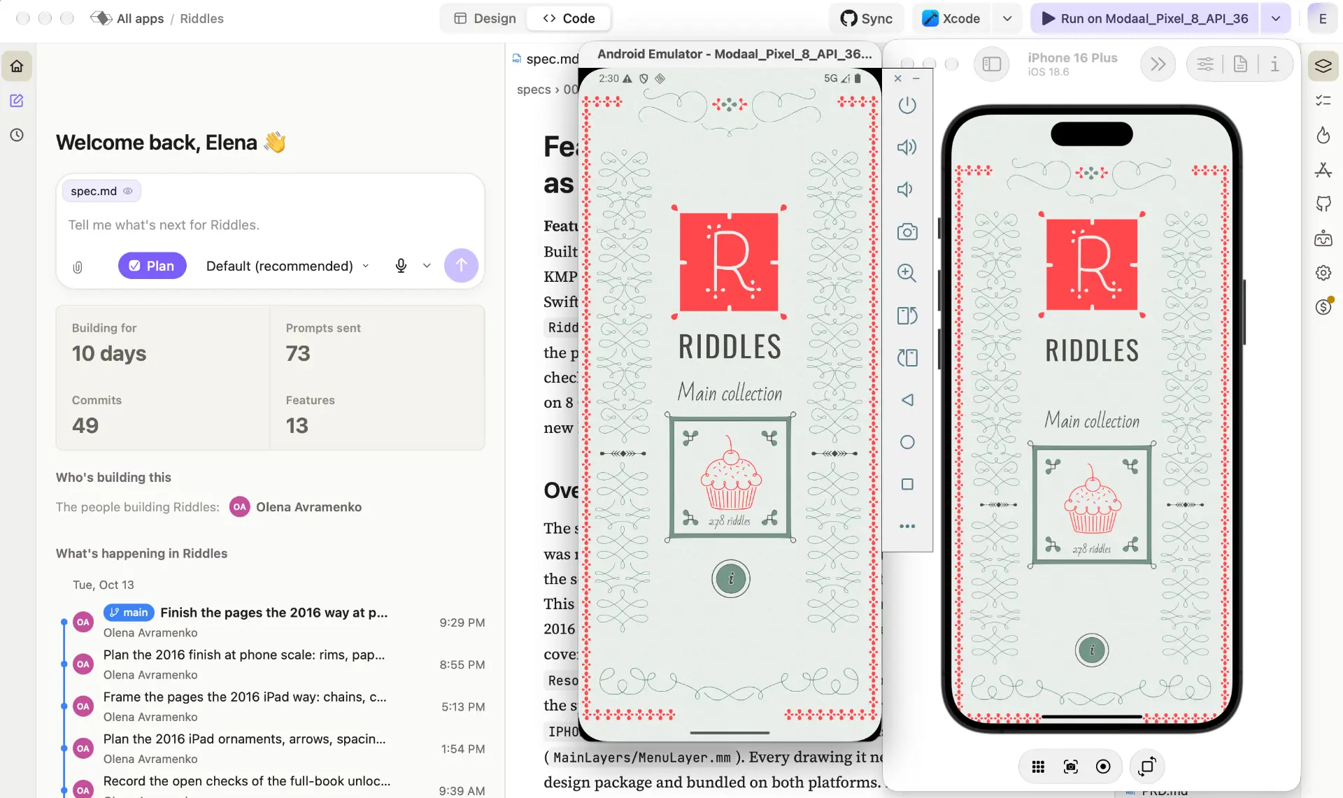Click the Android home circle button

point(907,442)
